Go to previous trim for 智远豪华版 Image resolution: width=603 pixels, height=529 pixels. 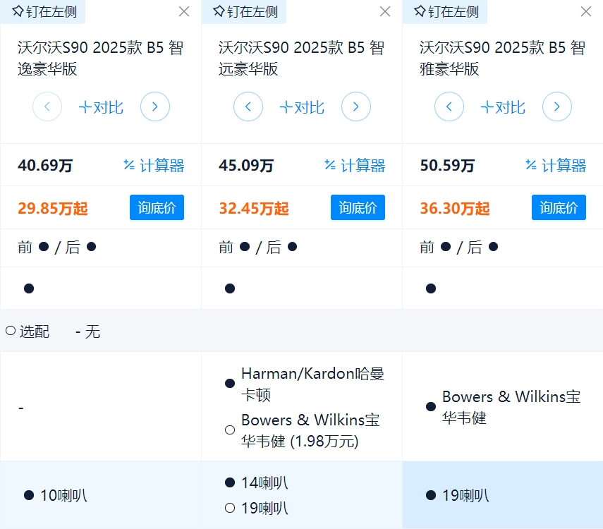[x=248, y=107]
